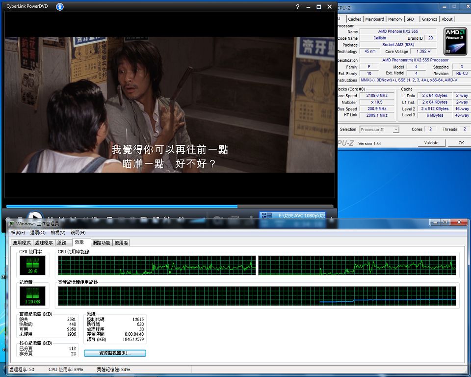
Task: Click the 存留時間 value 0:00:04:40
Action: coord(134,334)
